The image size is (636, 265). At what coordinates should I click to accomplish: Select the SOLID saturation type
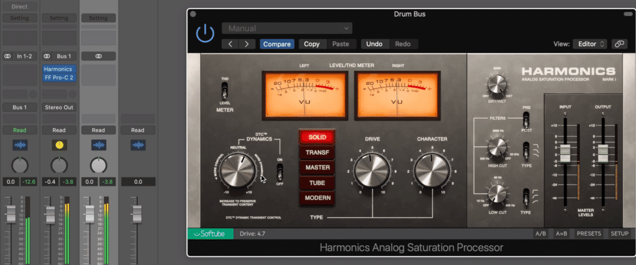click(317, 137)
